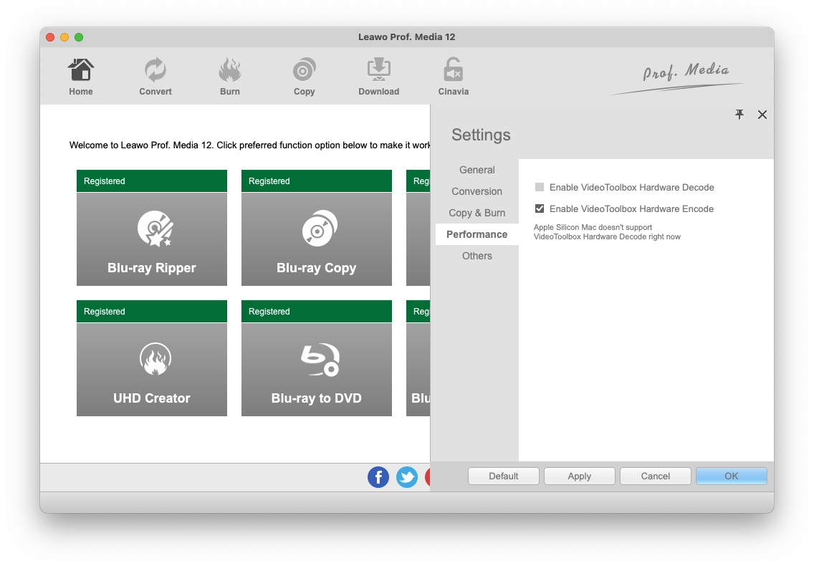Disable VideoToolbox Hardware Encode checkbox
Viewport: 814px width, 566px height.
tap(540, 209)
